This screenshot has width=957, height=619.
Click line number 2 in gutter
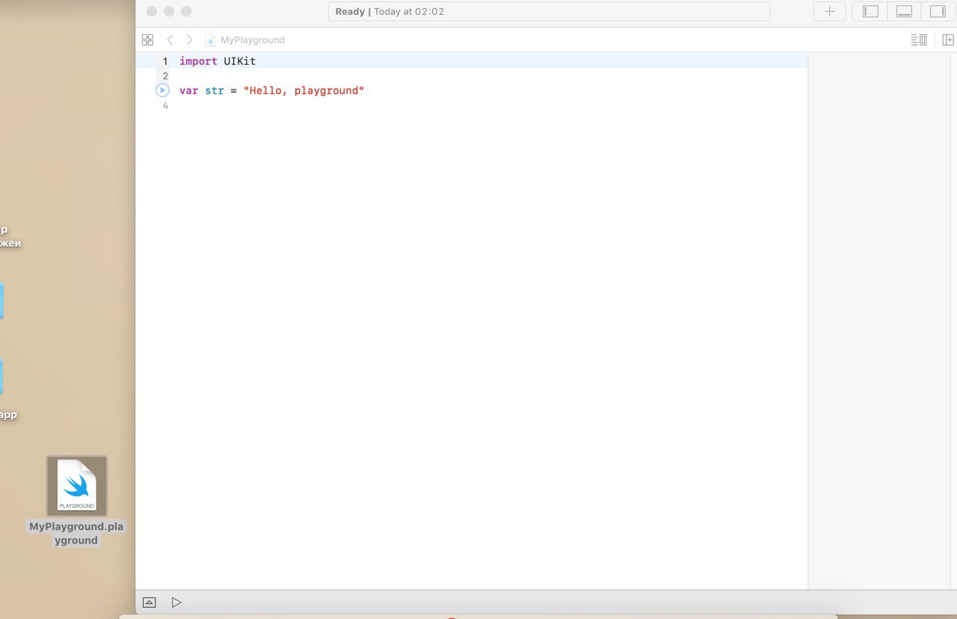(x=165, y=76)
